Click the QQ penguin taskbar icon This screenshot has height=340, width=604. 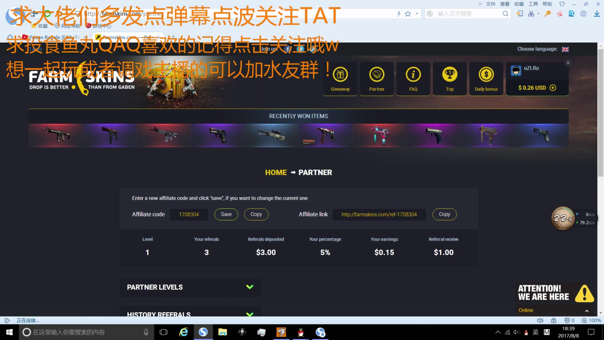pyautogui.click(x=301, y=332)
